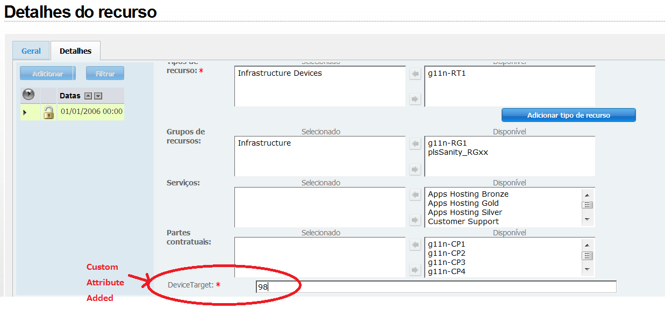Click the Adicionar button in left panel

click(x=47, y=74)
